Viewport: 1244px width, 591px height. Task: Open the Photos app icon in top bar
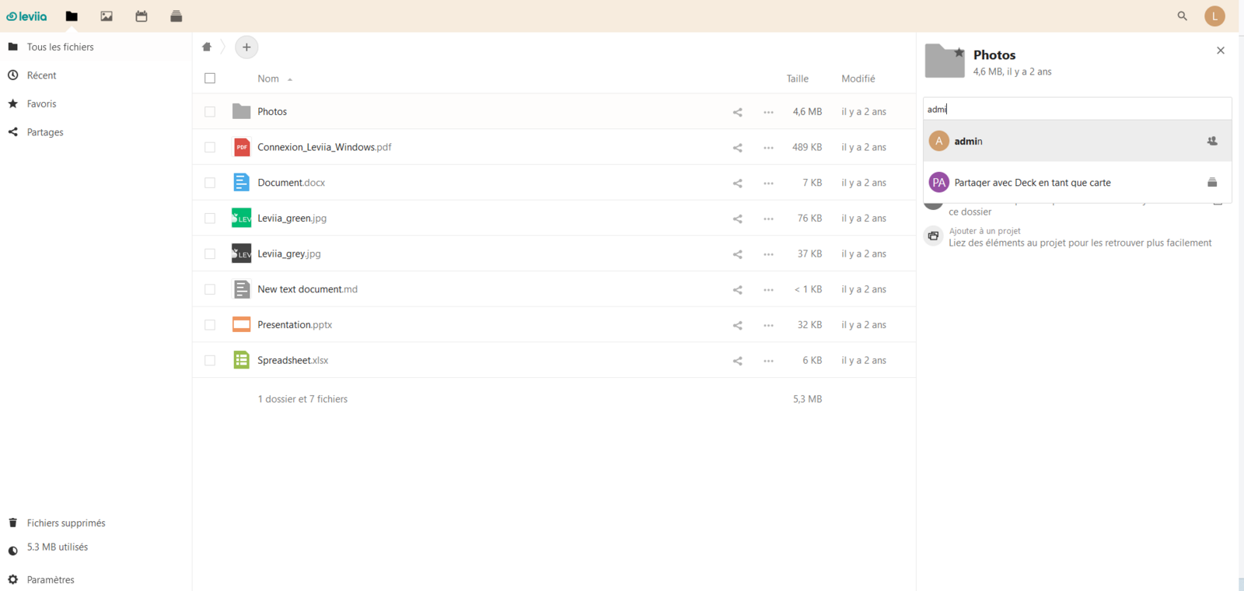[x=107, y=16]
